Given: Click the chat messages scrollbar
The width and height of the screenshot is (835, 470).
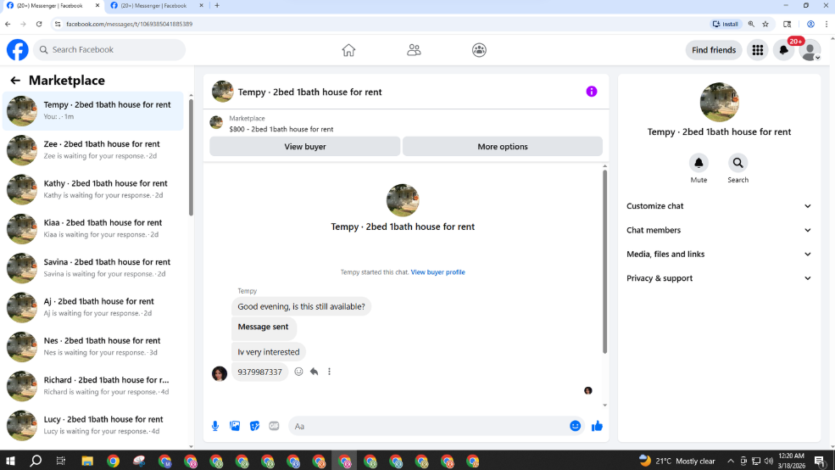Looking at the screenshot, I should [x=604, y=261].
